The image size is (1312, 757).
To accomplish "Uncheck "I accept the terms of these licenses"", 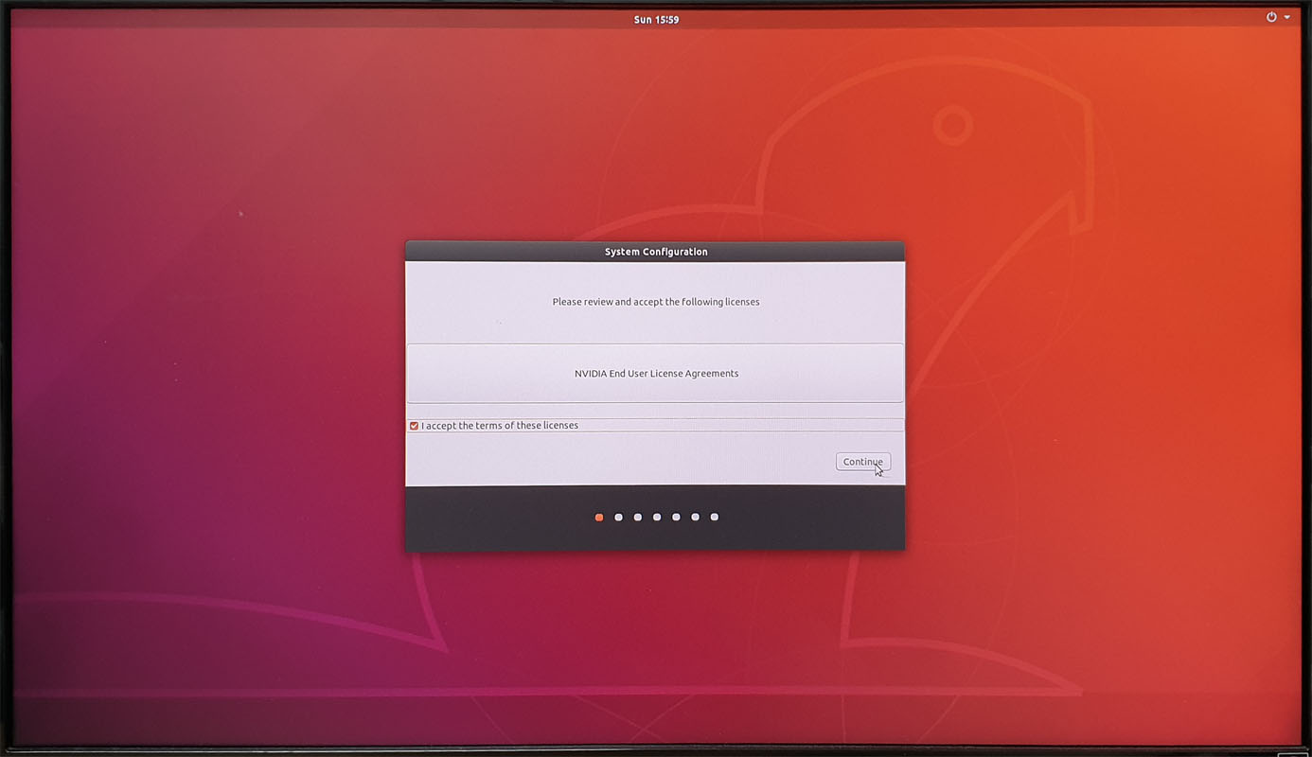I will pyautogui.click(x=414, y=426).
